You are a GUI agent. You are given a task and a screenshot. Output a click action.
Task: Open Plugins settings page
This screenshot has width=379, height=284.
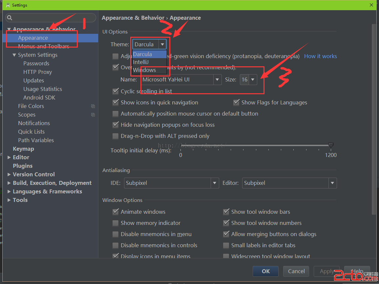pyautogui.click(x=23, y=166)
